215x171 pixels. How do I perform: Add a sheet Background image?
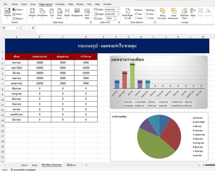tap(77, 13)
